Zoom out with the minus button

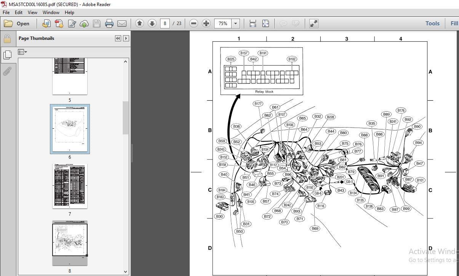(x=194, y=24)
